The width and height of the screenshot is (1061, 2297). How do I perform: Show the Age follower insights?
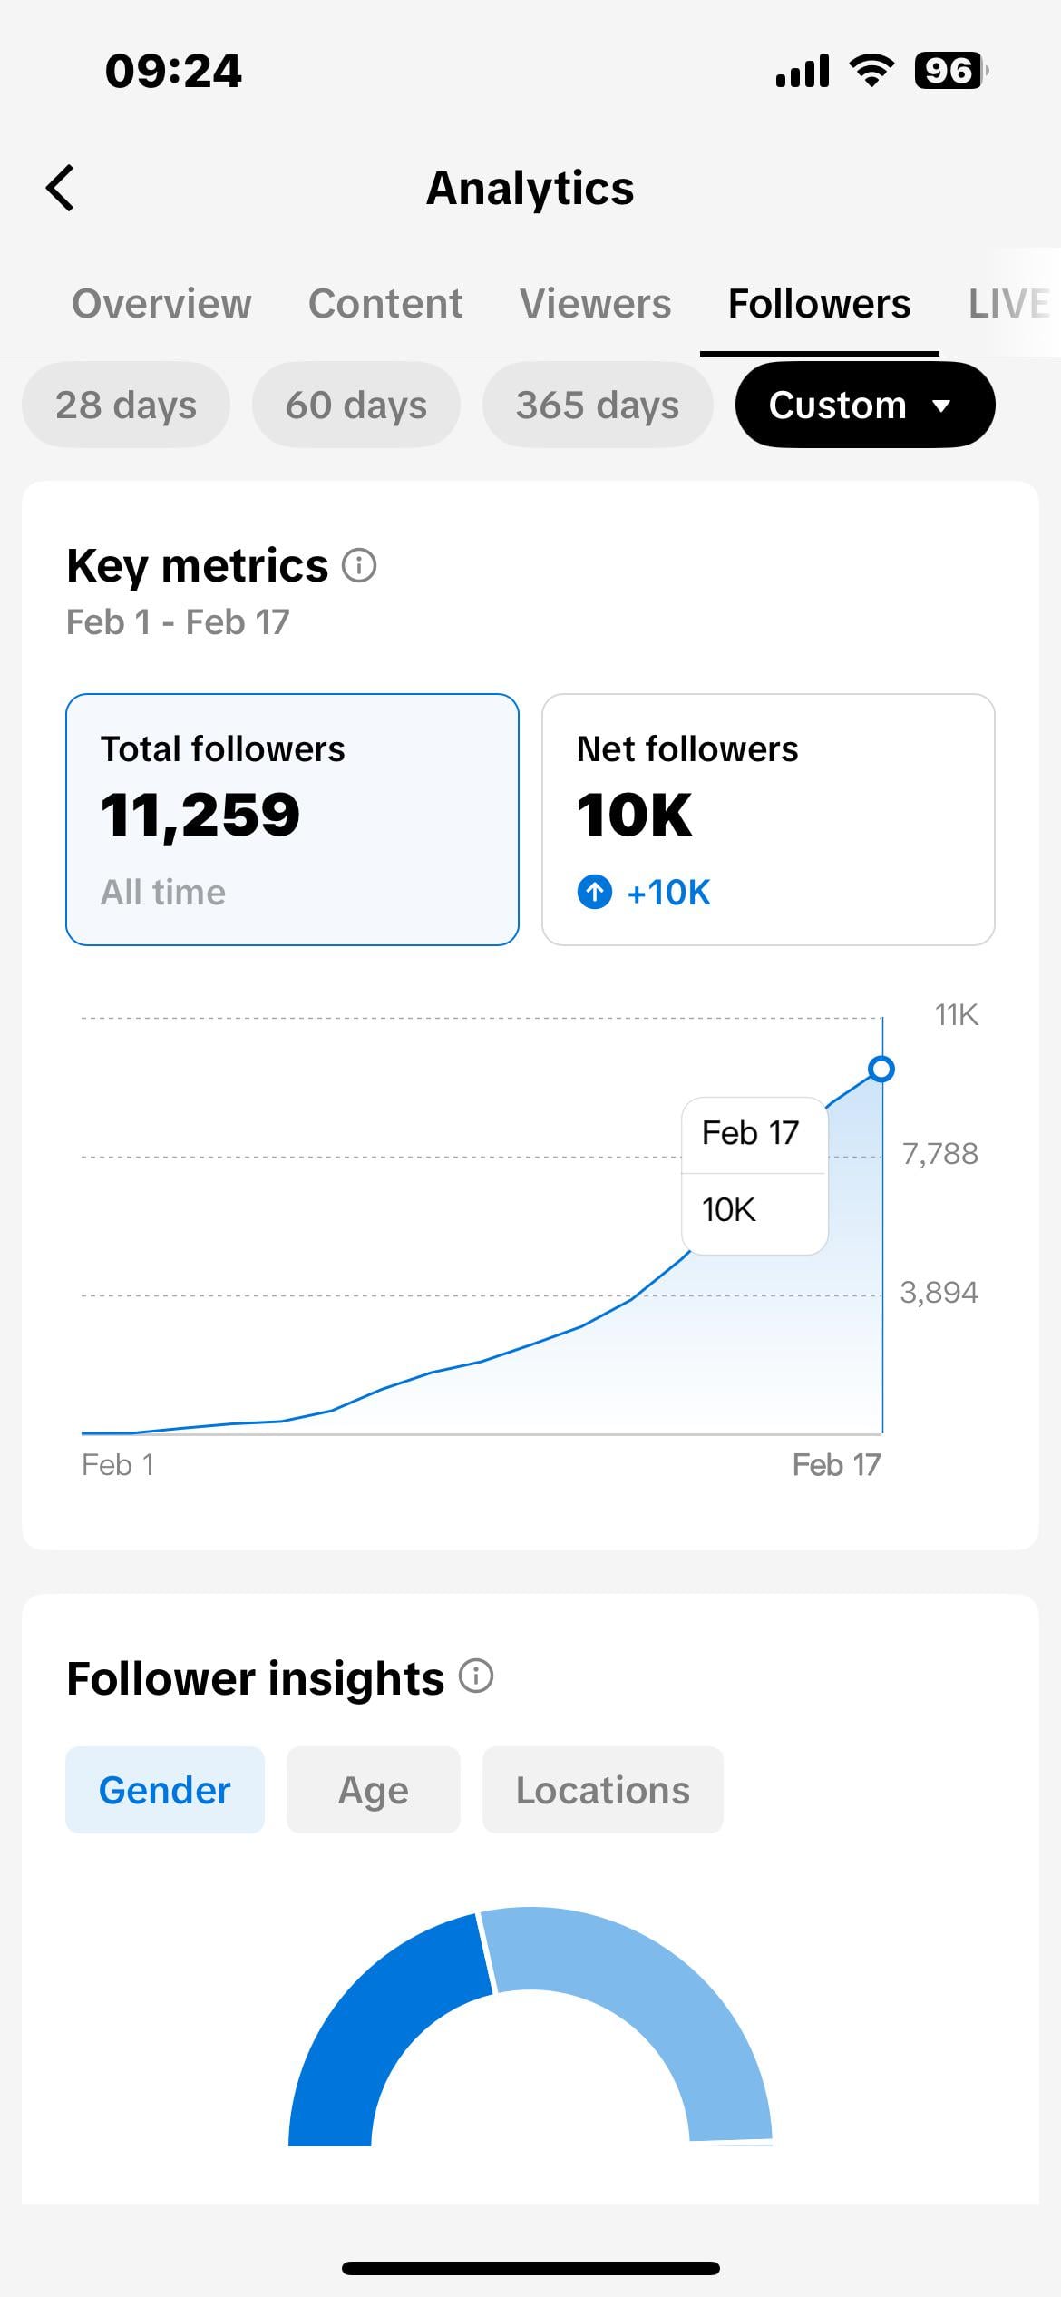[374, 1791]
